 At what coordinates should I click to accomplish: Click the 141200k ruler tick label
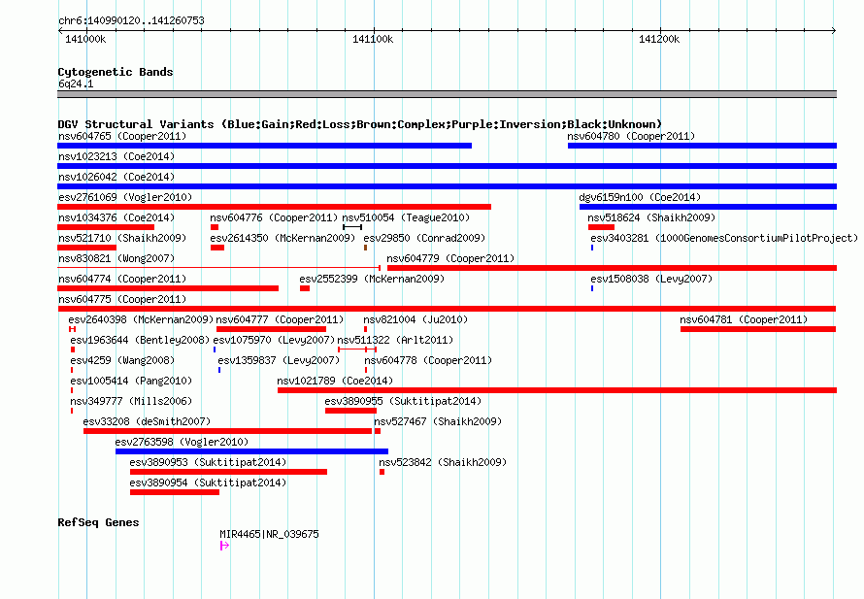659,39
